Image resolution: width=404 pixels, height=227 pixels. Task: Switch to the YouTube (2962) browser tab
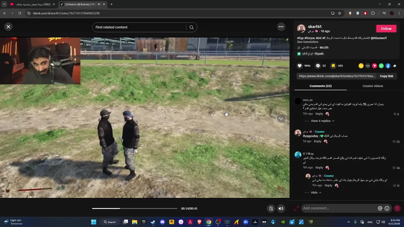click(33, 4)
